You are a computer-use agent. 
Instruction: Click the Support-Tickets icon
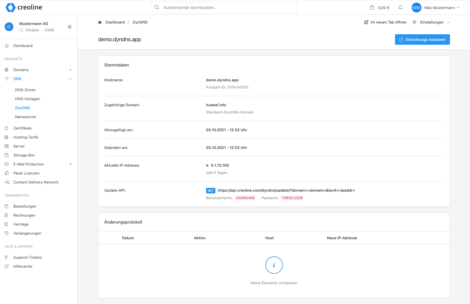tap(6, 257)
